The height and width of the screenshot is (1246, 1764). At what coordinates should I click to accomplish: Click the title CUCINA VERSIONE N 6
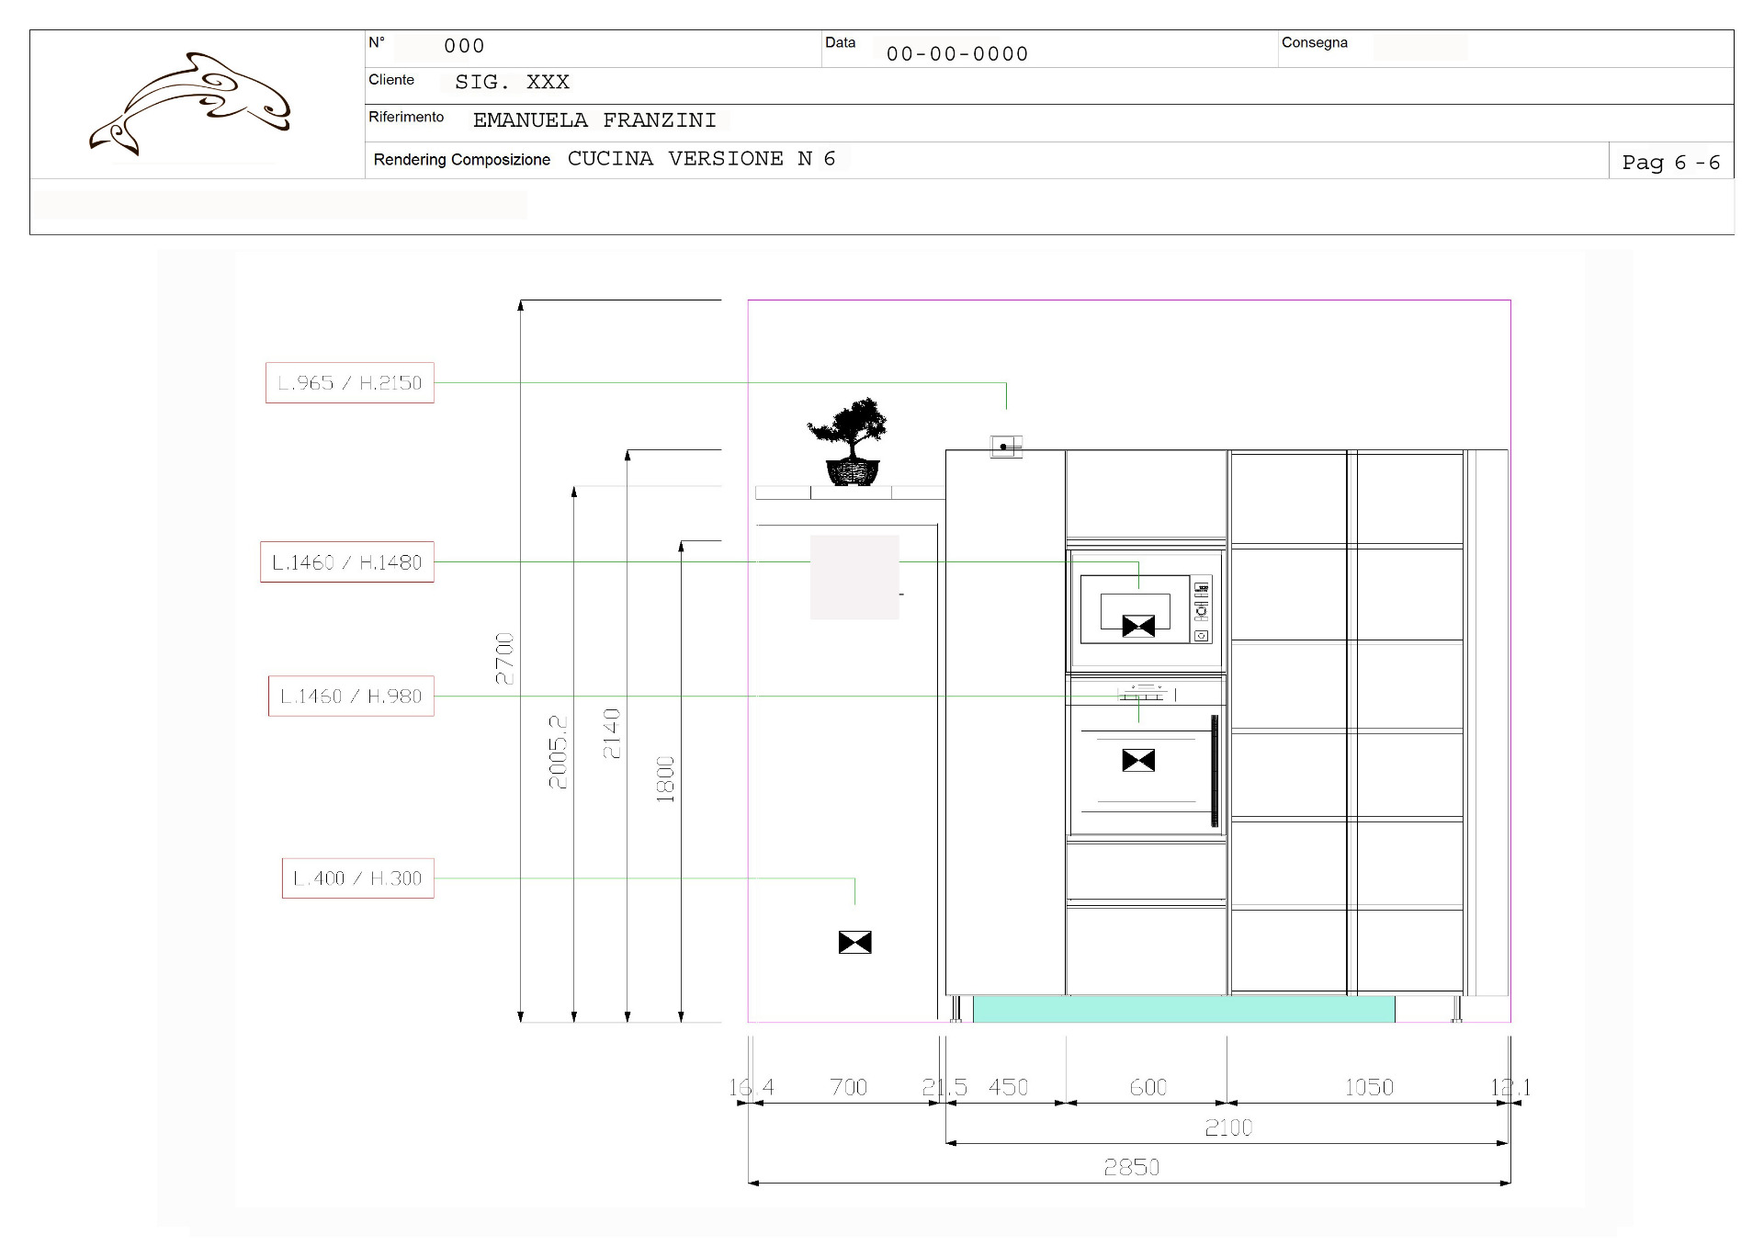tap(702, 158)
